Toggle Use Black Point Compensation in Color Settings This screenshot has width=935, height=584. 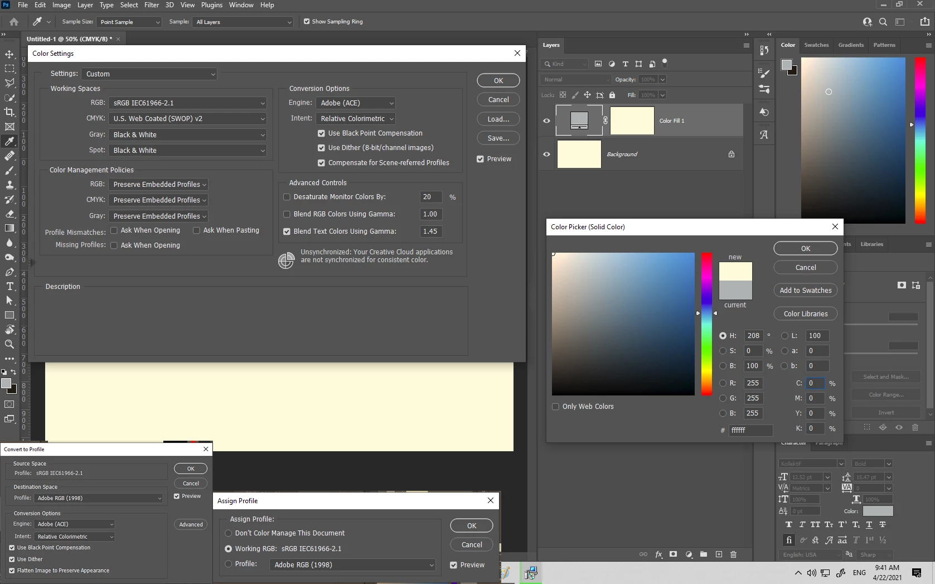[321, 133]
